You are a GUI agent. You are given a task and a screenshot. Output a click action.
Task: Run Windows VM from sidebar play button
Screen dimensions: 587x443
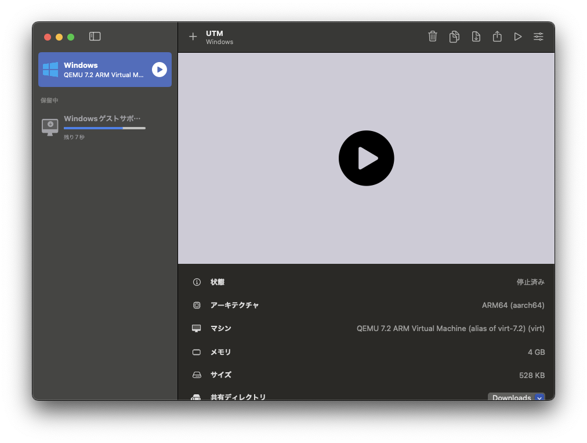(160, 69)
